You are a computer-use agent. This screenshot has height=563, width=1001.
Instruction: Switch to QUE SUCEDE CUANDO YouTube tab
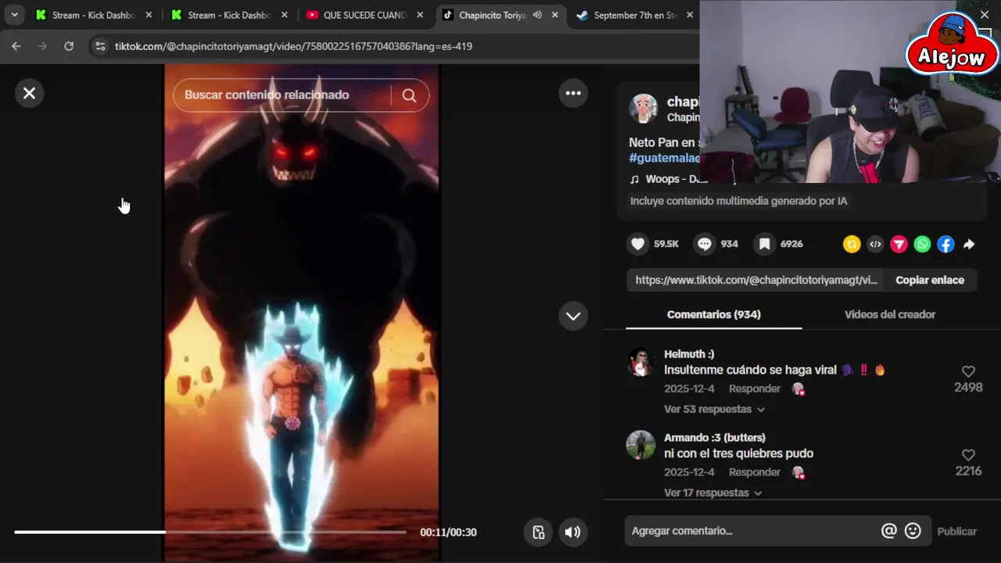coord(364,15)
